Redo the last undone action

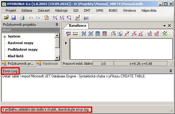click(x=38, y=18)
